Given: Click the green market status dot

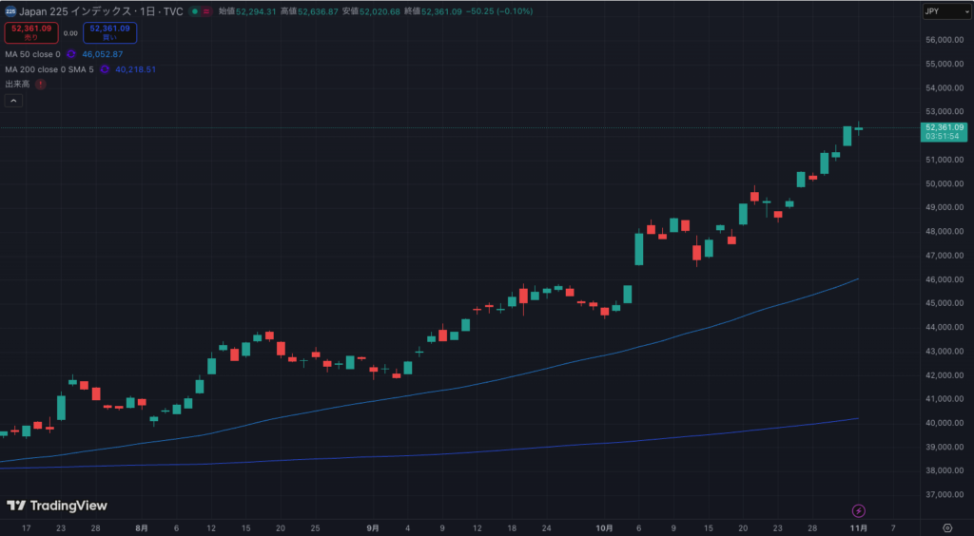Looking at the screenshot, I should tap(195, 11).
